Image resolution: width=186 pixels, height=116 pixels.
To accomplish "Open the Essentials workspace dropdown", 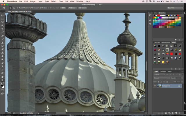I will point(175,8).
